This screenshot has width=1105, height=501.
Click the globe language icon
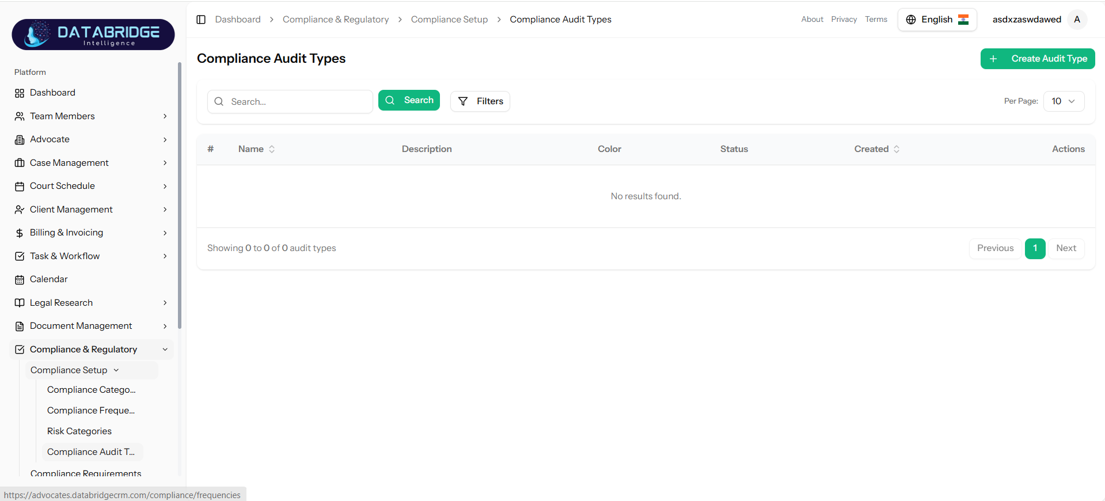(x=911, y=20)
